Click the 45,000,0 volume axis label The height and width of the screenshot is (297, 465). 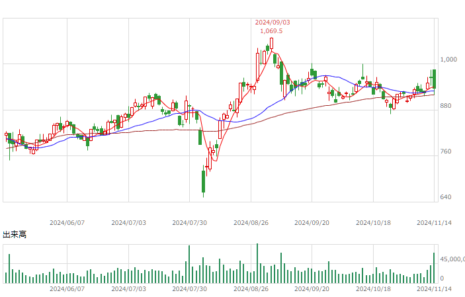452,259
